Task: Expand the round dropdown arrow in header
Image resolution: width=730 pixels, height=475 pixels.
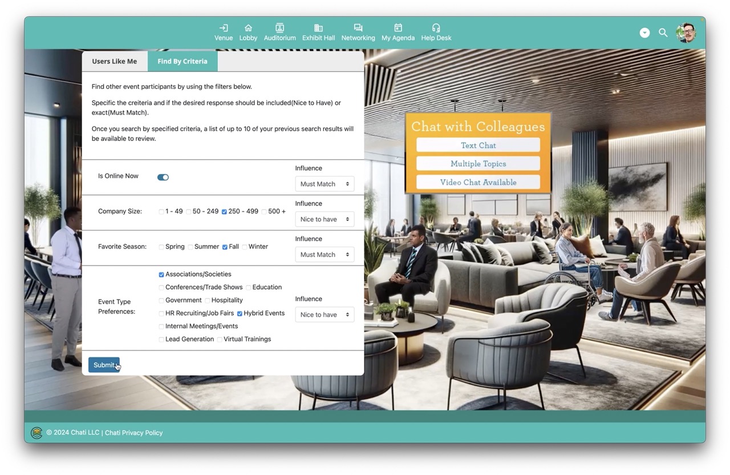Action: click(x=644, y=33)
